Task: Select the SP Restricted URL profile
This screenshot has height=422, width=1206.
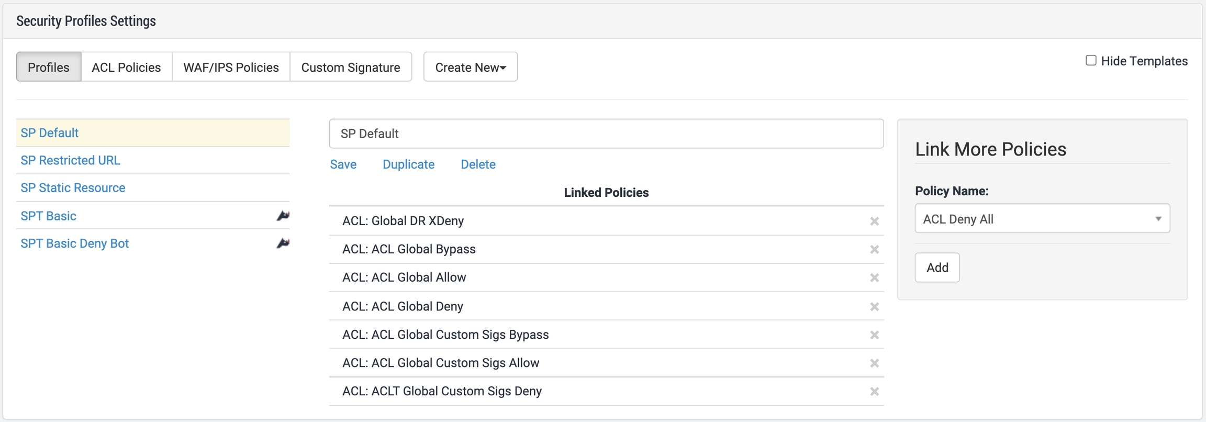Action: [70, 160]
